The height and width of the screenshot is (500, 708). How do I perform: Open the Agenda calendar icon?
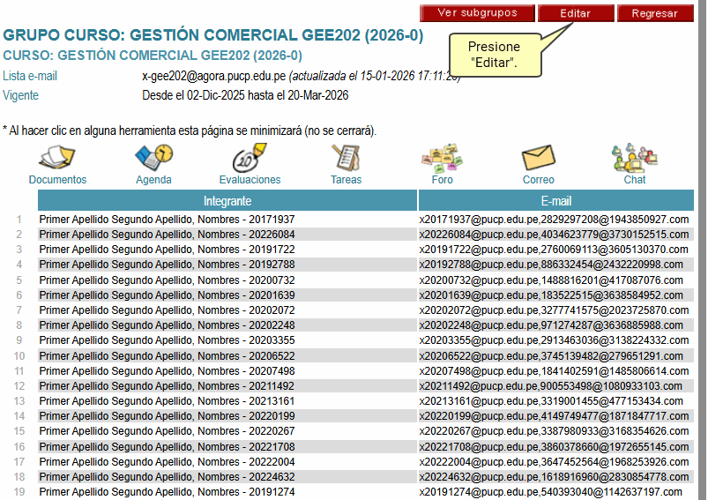pos(153,159)
